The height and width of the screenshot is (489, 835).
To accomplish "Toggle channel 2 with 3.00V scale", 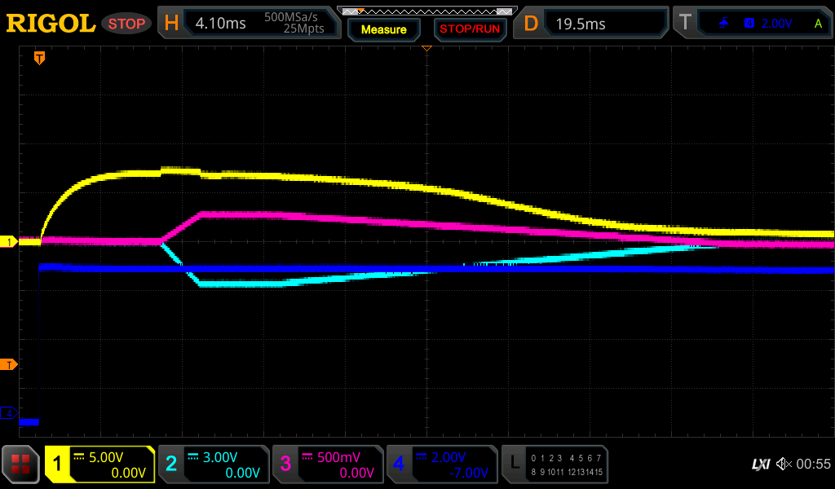I will coord(214,465).
